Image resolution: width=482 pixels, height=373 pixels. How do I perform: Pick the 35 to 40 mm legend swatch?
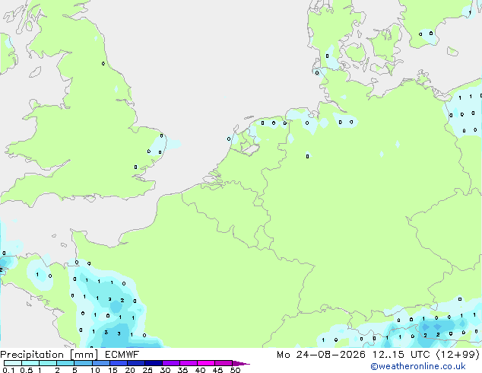pyautogui.click(x=188, y=363)
